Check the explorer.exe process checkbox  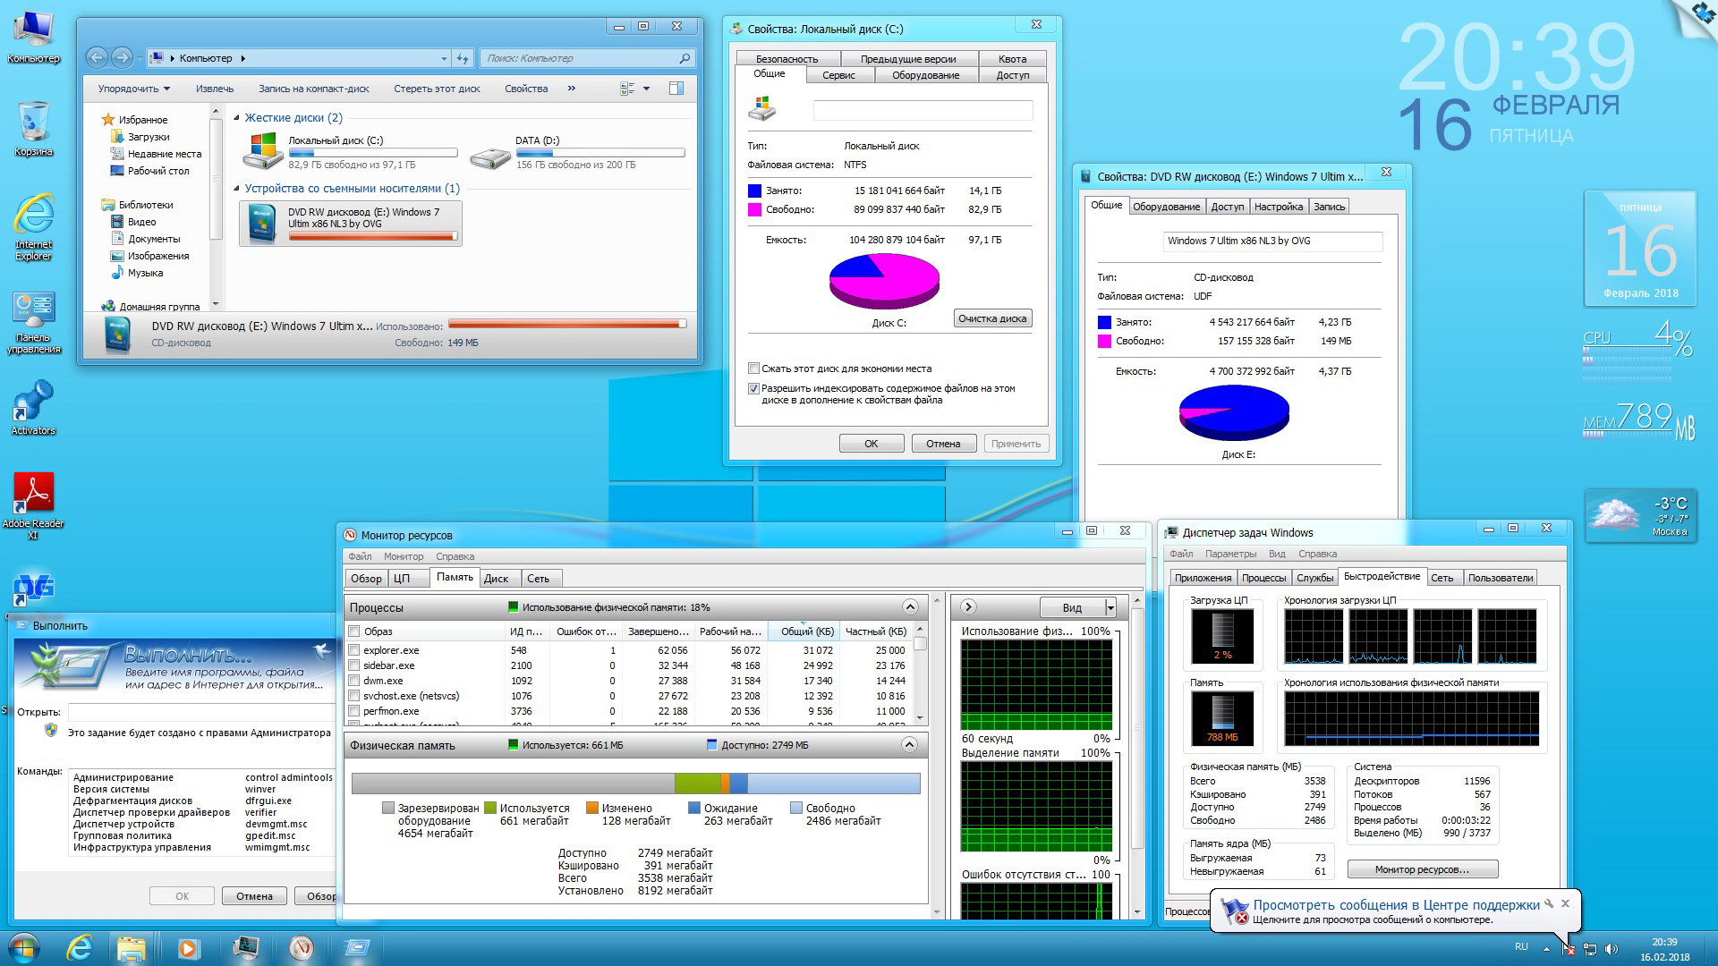click(354, 650)
